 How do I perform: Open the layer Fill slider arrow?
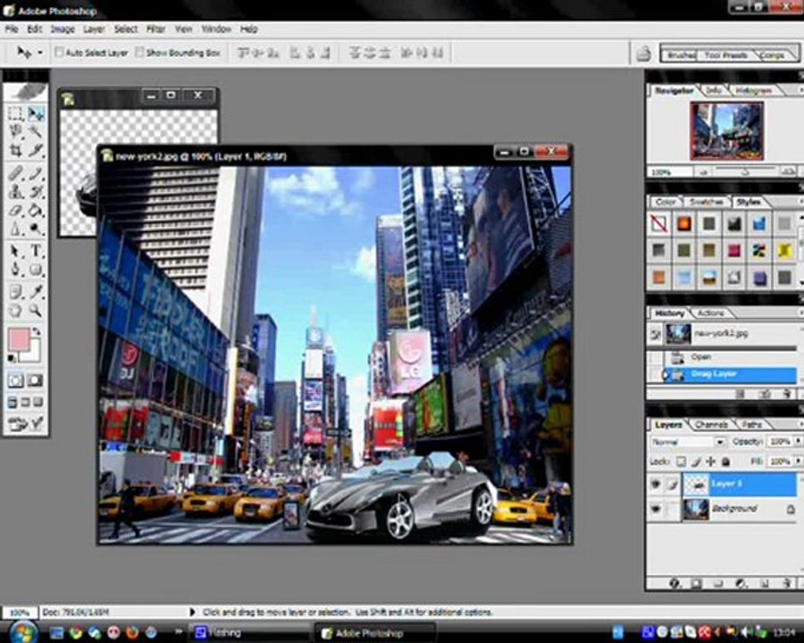tap(798, 462)
